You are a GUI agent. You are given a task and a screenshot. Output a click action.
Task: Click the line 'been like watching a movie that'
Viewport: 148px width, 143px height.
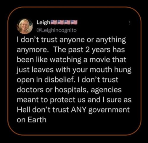point(72,60)
